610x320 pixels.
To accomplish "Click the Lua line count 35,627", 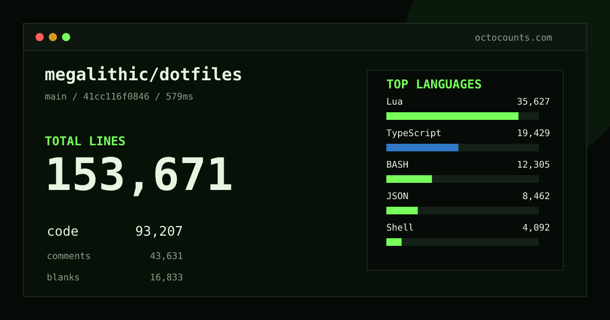I will tap(533, 102).
